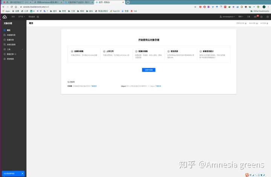Viewport: 271px width, 177px height.
Task: Open the 设置 bookmark
Action: (x=15, y=11)
